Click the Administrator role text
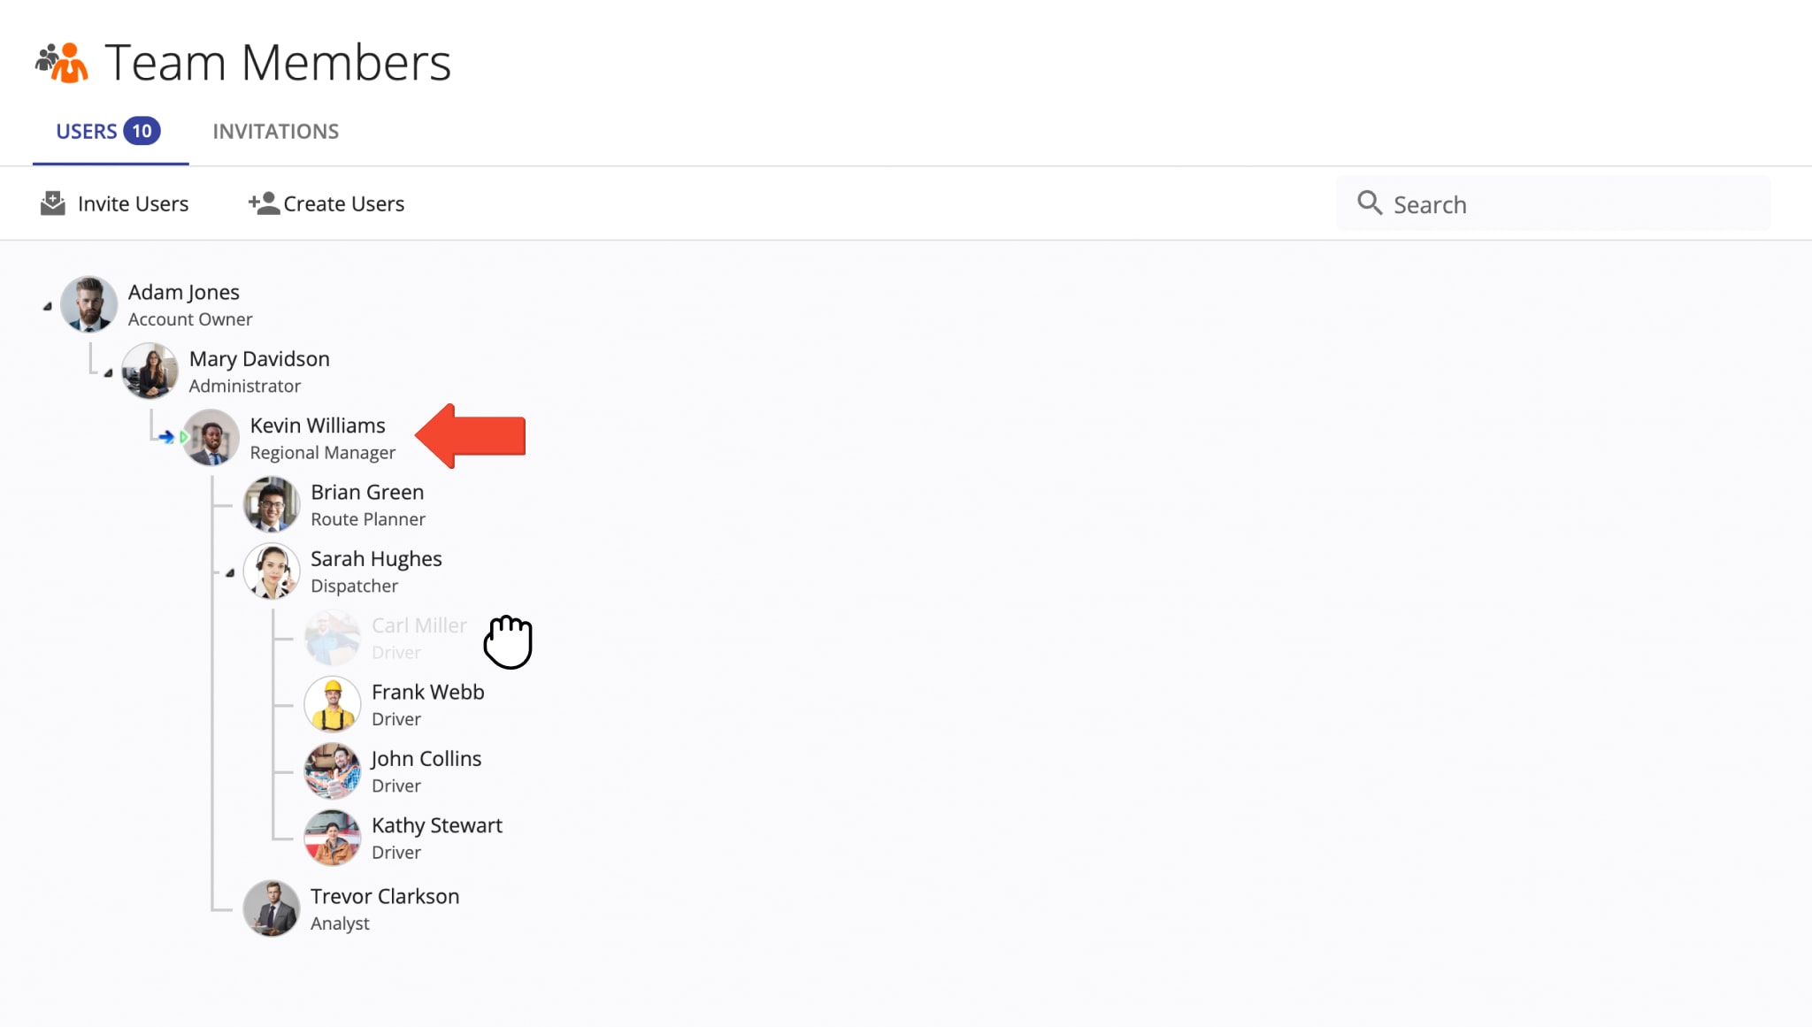 [245, 386]
